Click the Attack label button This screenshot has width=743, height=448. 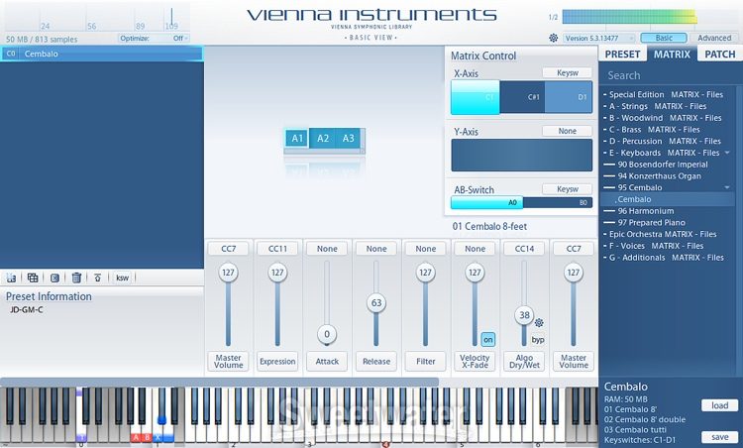tap(327, 361)
